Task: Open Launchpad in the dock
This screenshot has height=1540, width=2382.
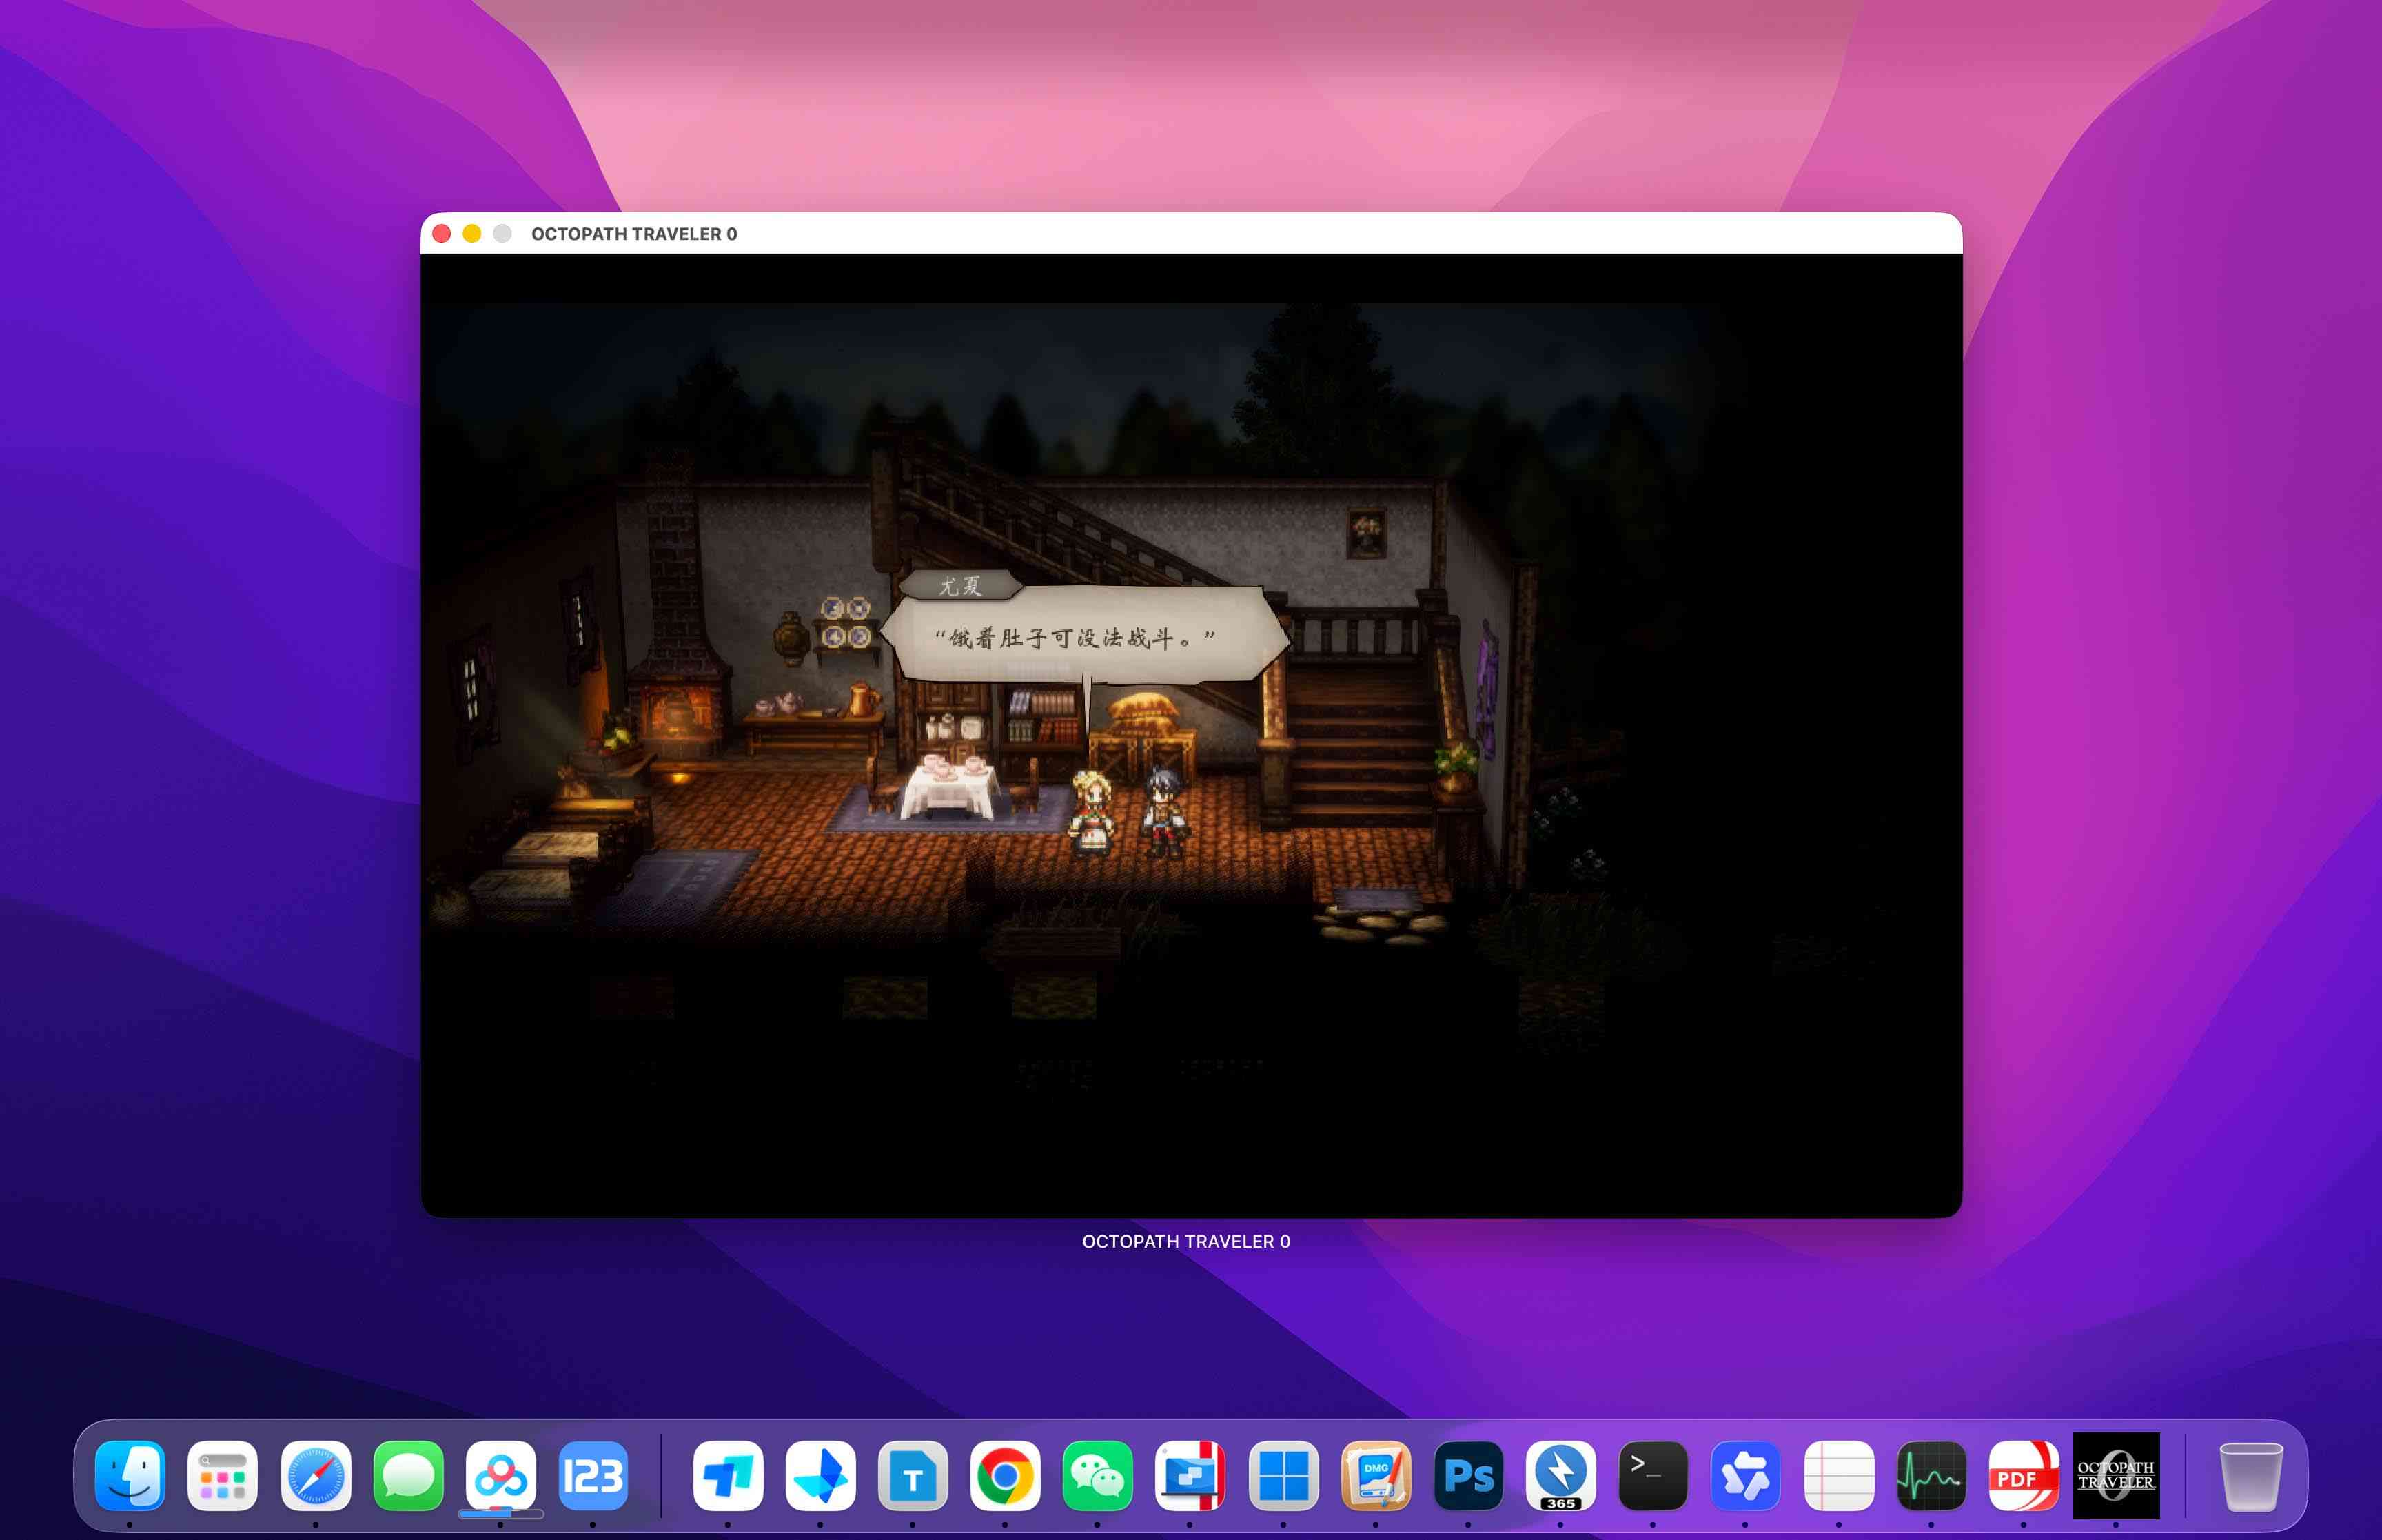Action: pyautogui.click(x=223, y=1476)
